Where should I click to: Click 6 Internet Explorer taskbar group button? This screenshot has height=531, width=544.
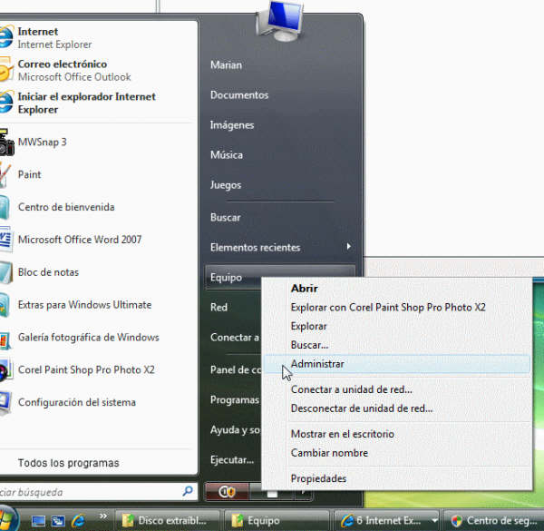[x=386, y=520]
